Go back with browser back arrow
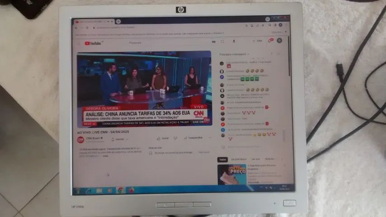 [x=76, y=28]
